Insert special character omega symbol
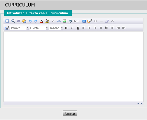 [95, 21]
